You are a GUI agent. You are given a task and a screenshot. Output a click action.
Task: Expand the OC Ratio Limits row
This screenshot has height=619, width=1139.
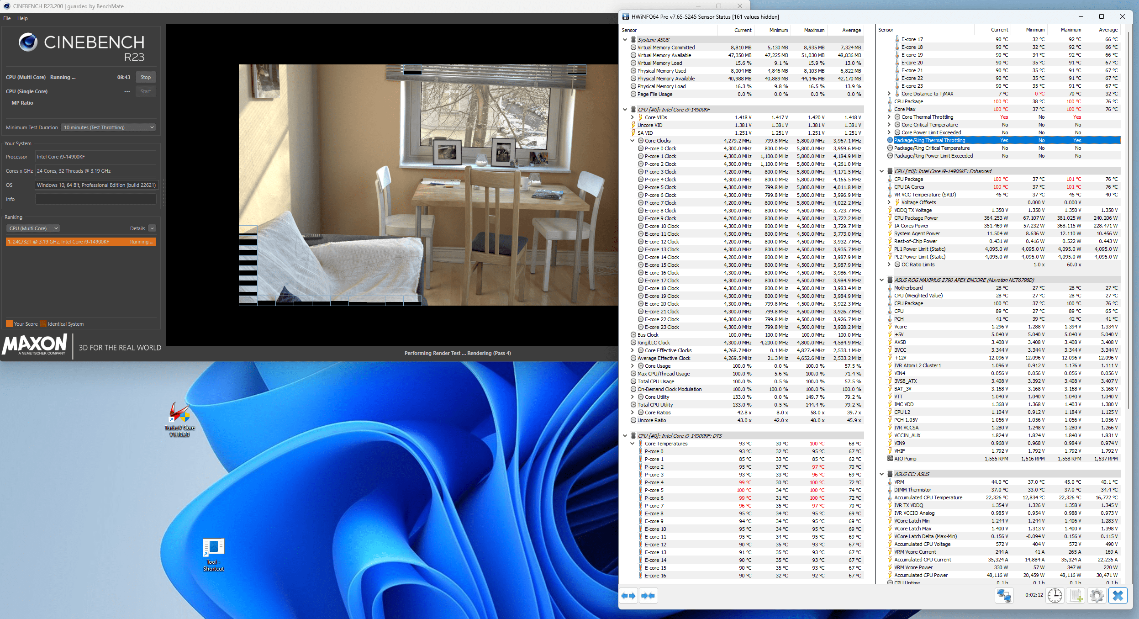(889, 265)
